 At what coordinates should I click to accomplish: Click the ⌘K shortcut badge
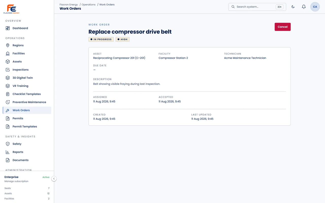click(x=280, y=7)
